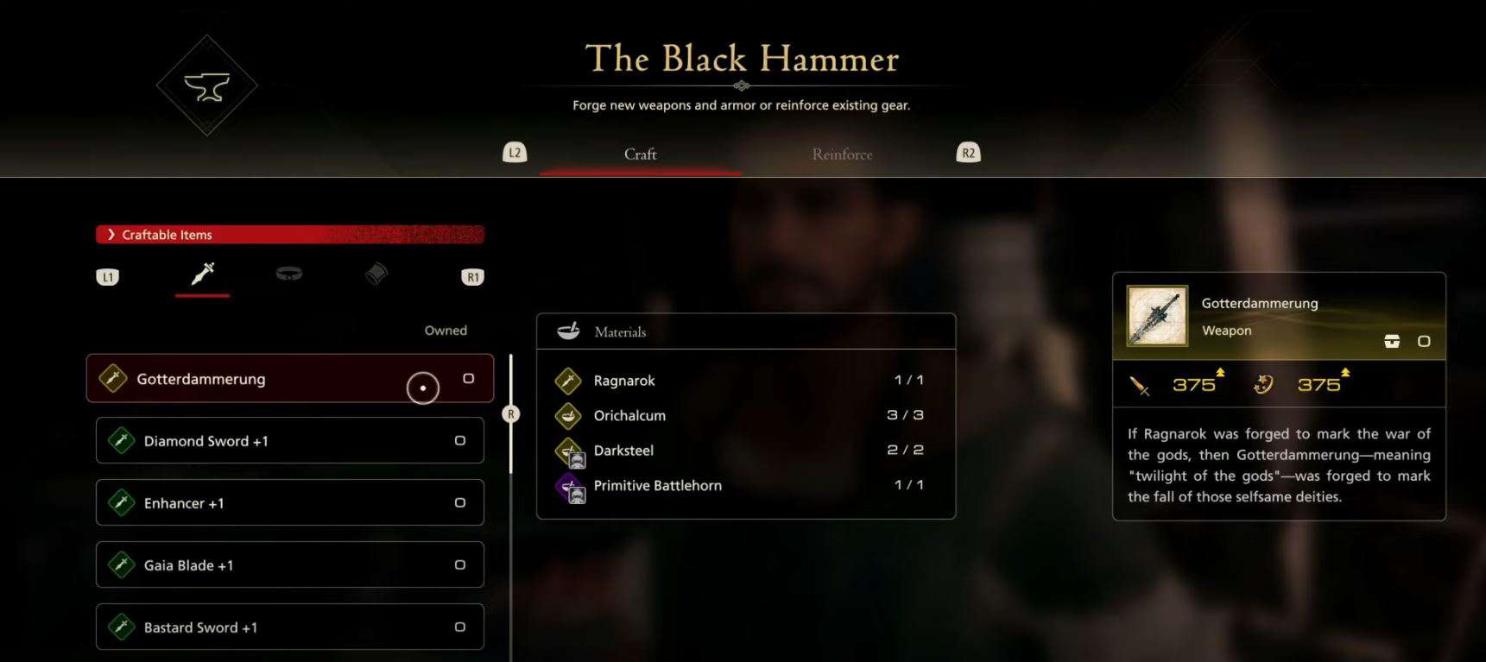Screen dimensions: 1486x662
Task: Click the Ragnarok material icon
Action: coord(568,381)
